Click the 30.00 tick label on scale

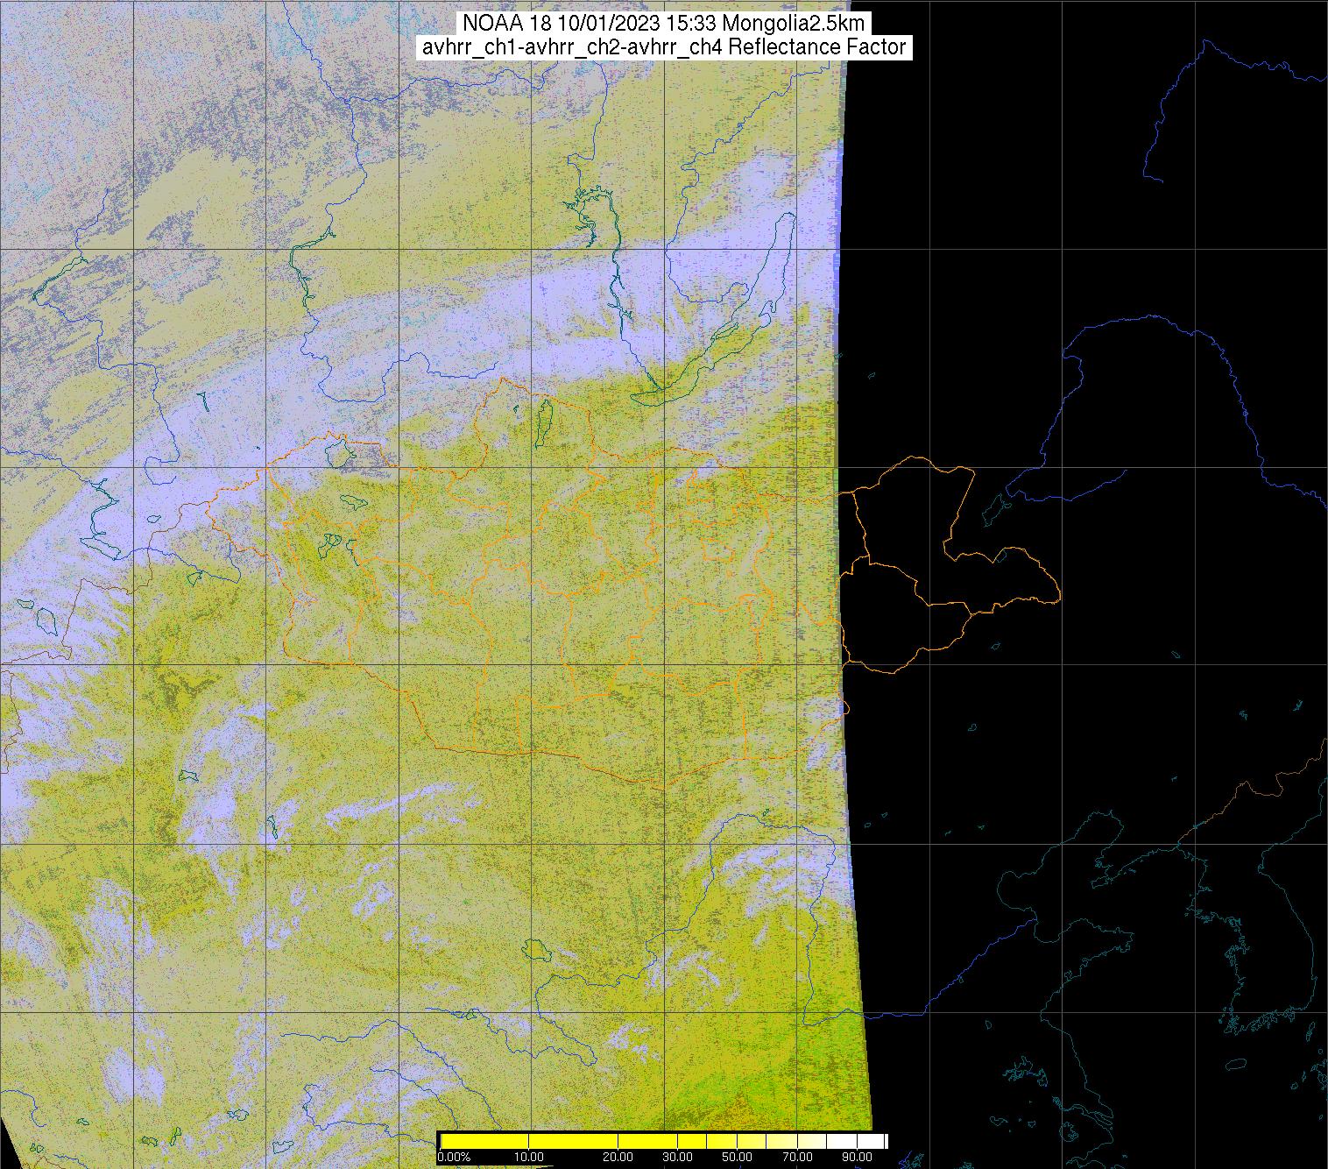click(x=678, y=1158)
